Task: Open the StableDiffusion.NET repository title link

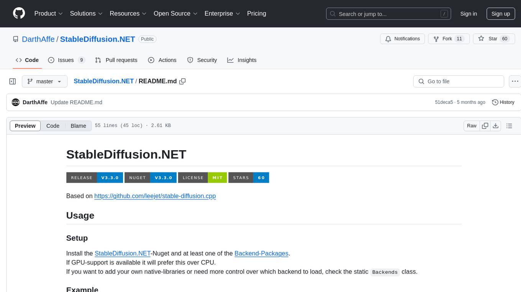Action: [98, 39]
